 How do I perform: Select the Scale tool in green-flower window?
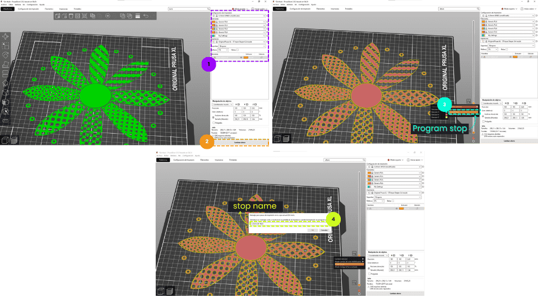6,46
